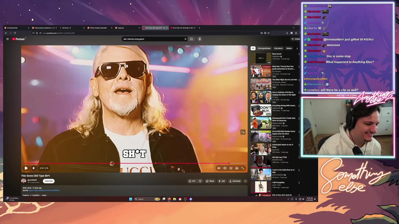The width and height of the screenshot is (399, 224).
Task: Open a new browser tab
Action: 199,28
